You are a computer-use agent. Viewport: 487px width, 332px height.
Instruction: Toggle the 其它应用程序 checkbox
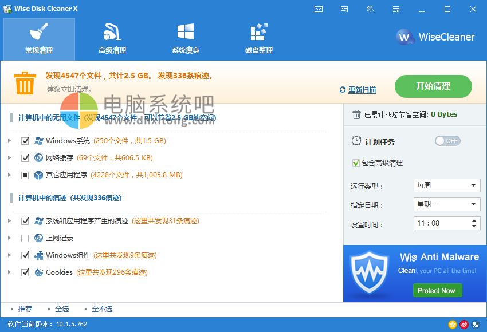pos(25,175)
